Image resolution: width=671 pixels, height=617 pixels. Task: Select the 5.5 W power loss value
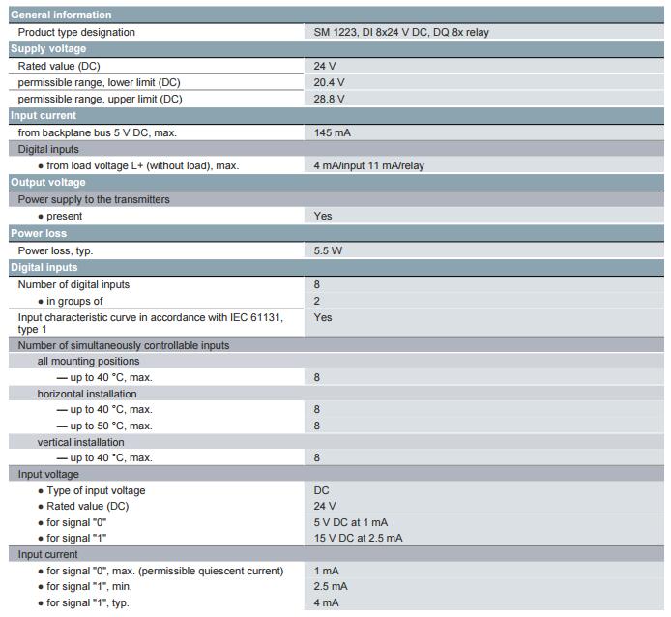coord(328,250)
